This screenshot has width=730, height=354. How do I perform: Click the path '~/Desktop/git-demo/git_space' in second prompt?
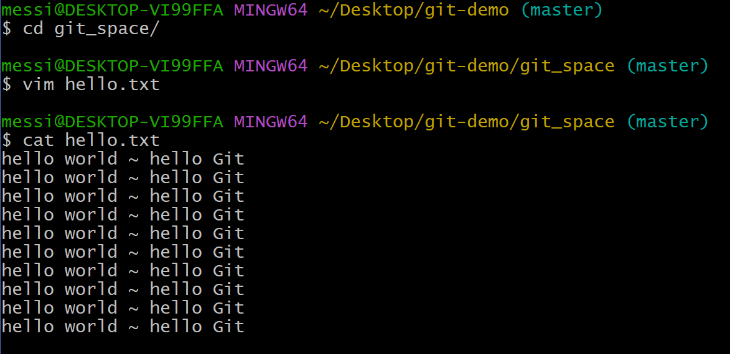click(467, 66)
